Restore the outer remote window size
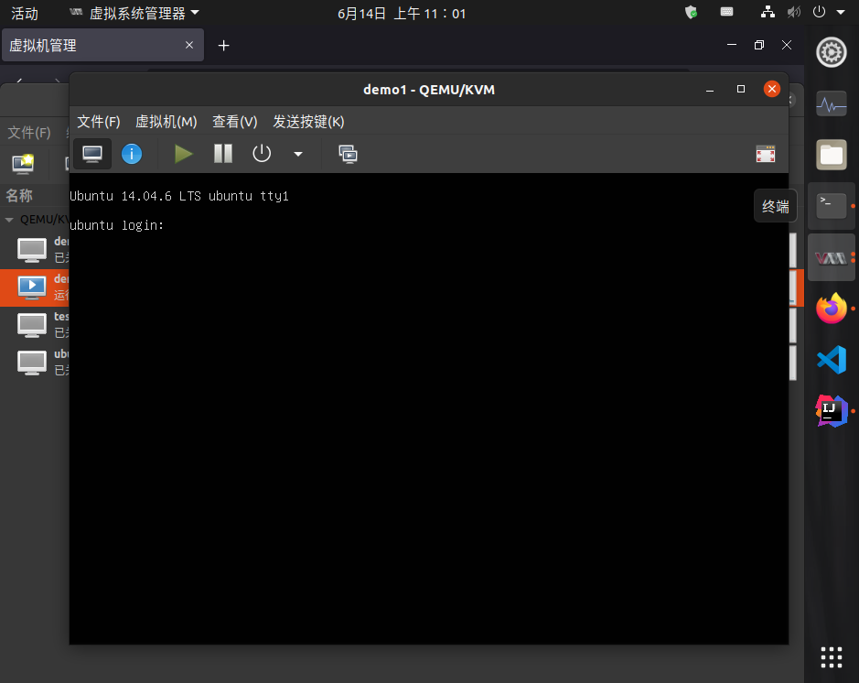859x683 pixels. click(758, 45)
